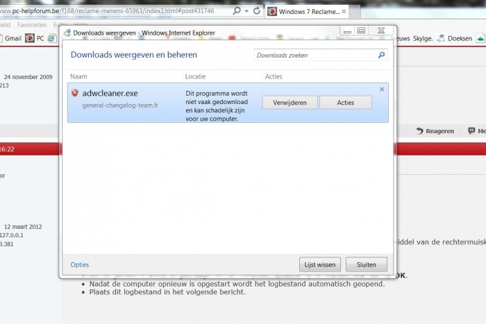Click the Acties column header
Screen dimensions: 486x324
point(274,76)
